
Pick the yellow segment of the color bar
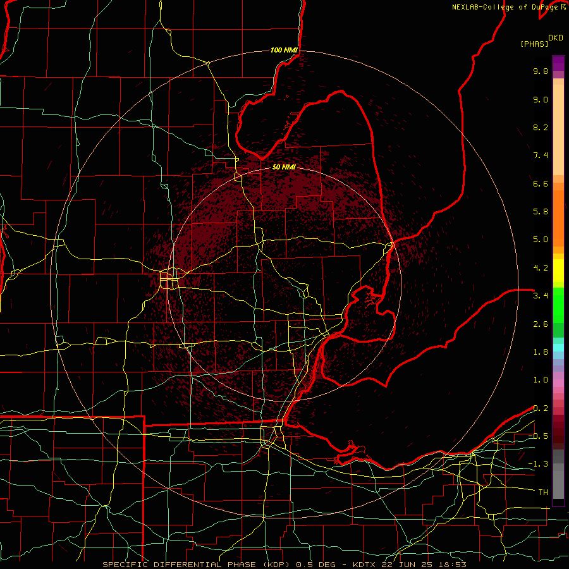[558, 271]
